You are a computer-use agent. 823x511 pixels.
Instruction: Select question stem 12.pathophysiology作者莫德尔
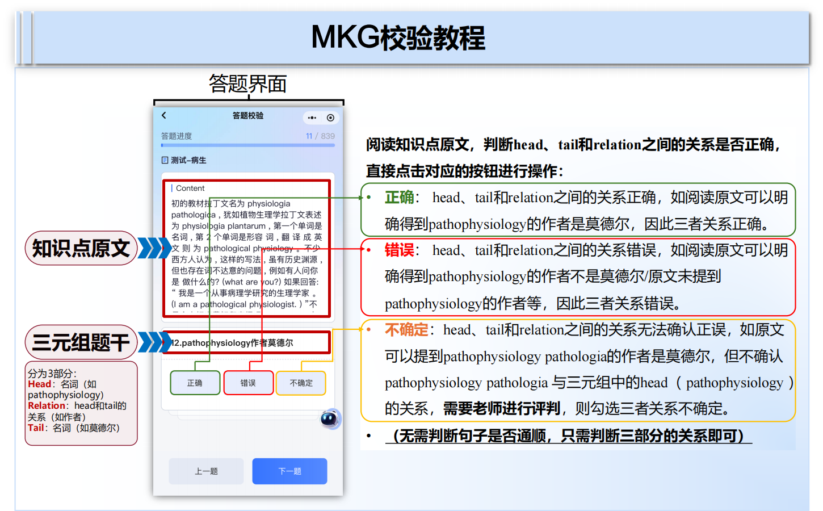pyautogui.click(x=247, y=343)
